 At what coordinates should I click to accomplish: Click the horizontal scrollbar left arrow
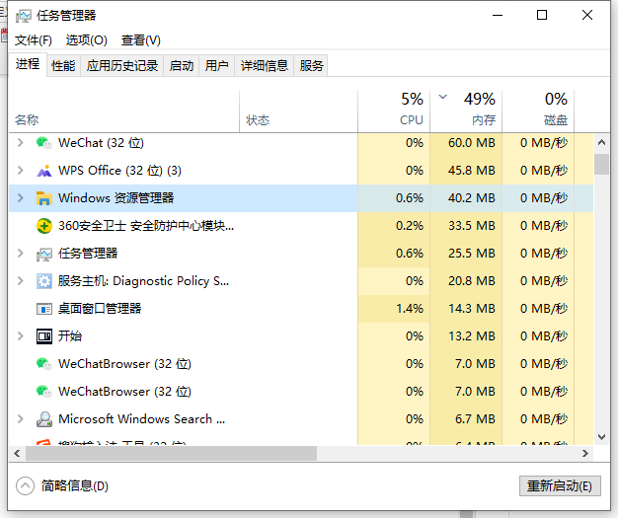pos(17,454)
